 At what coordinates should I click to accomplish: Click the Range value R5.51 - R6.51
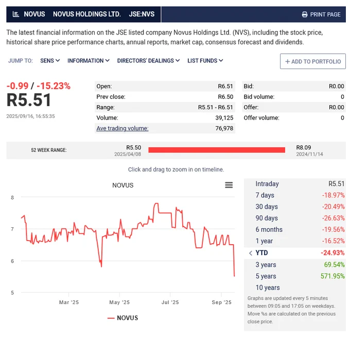(x=215, y=107)
